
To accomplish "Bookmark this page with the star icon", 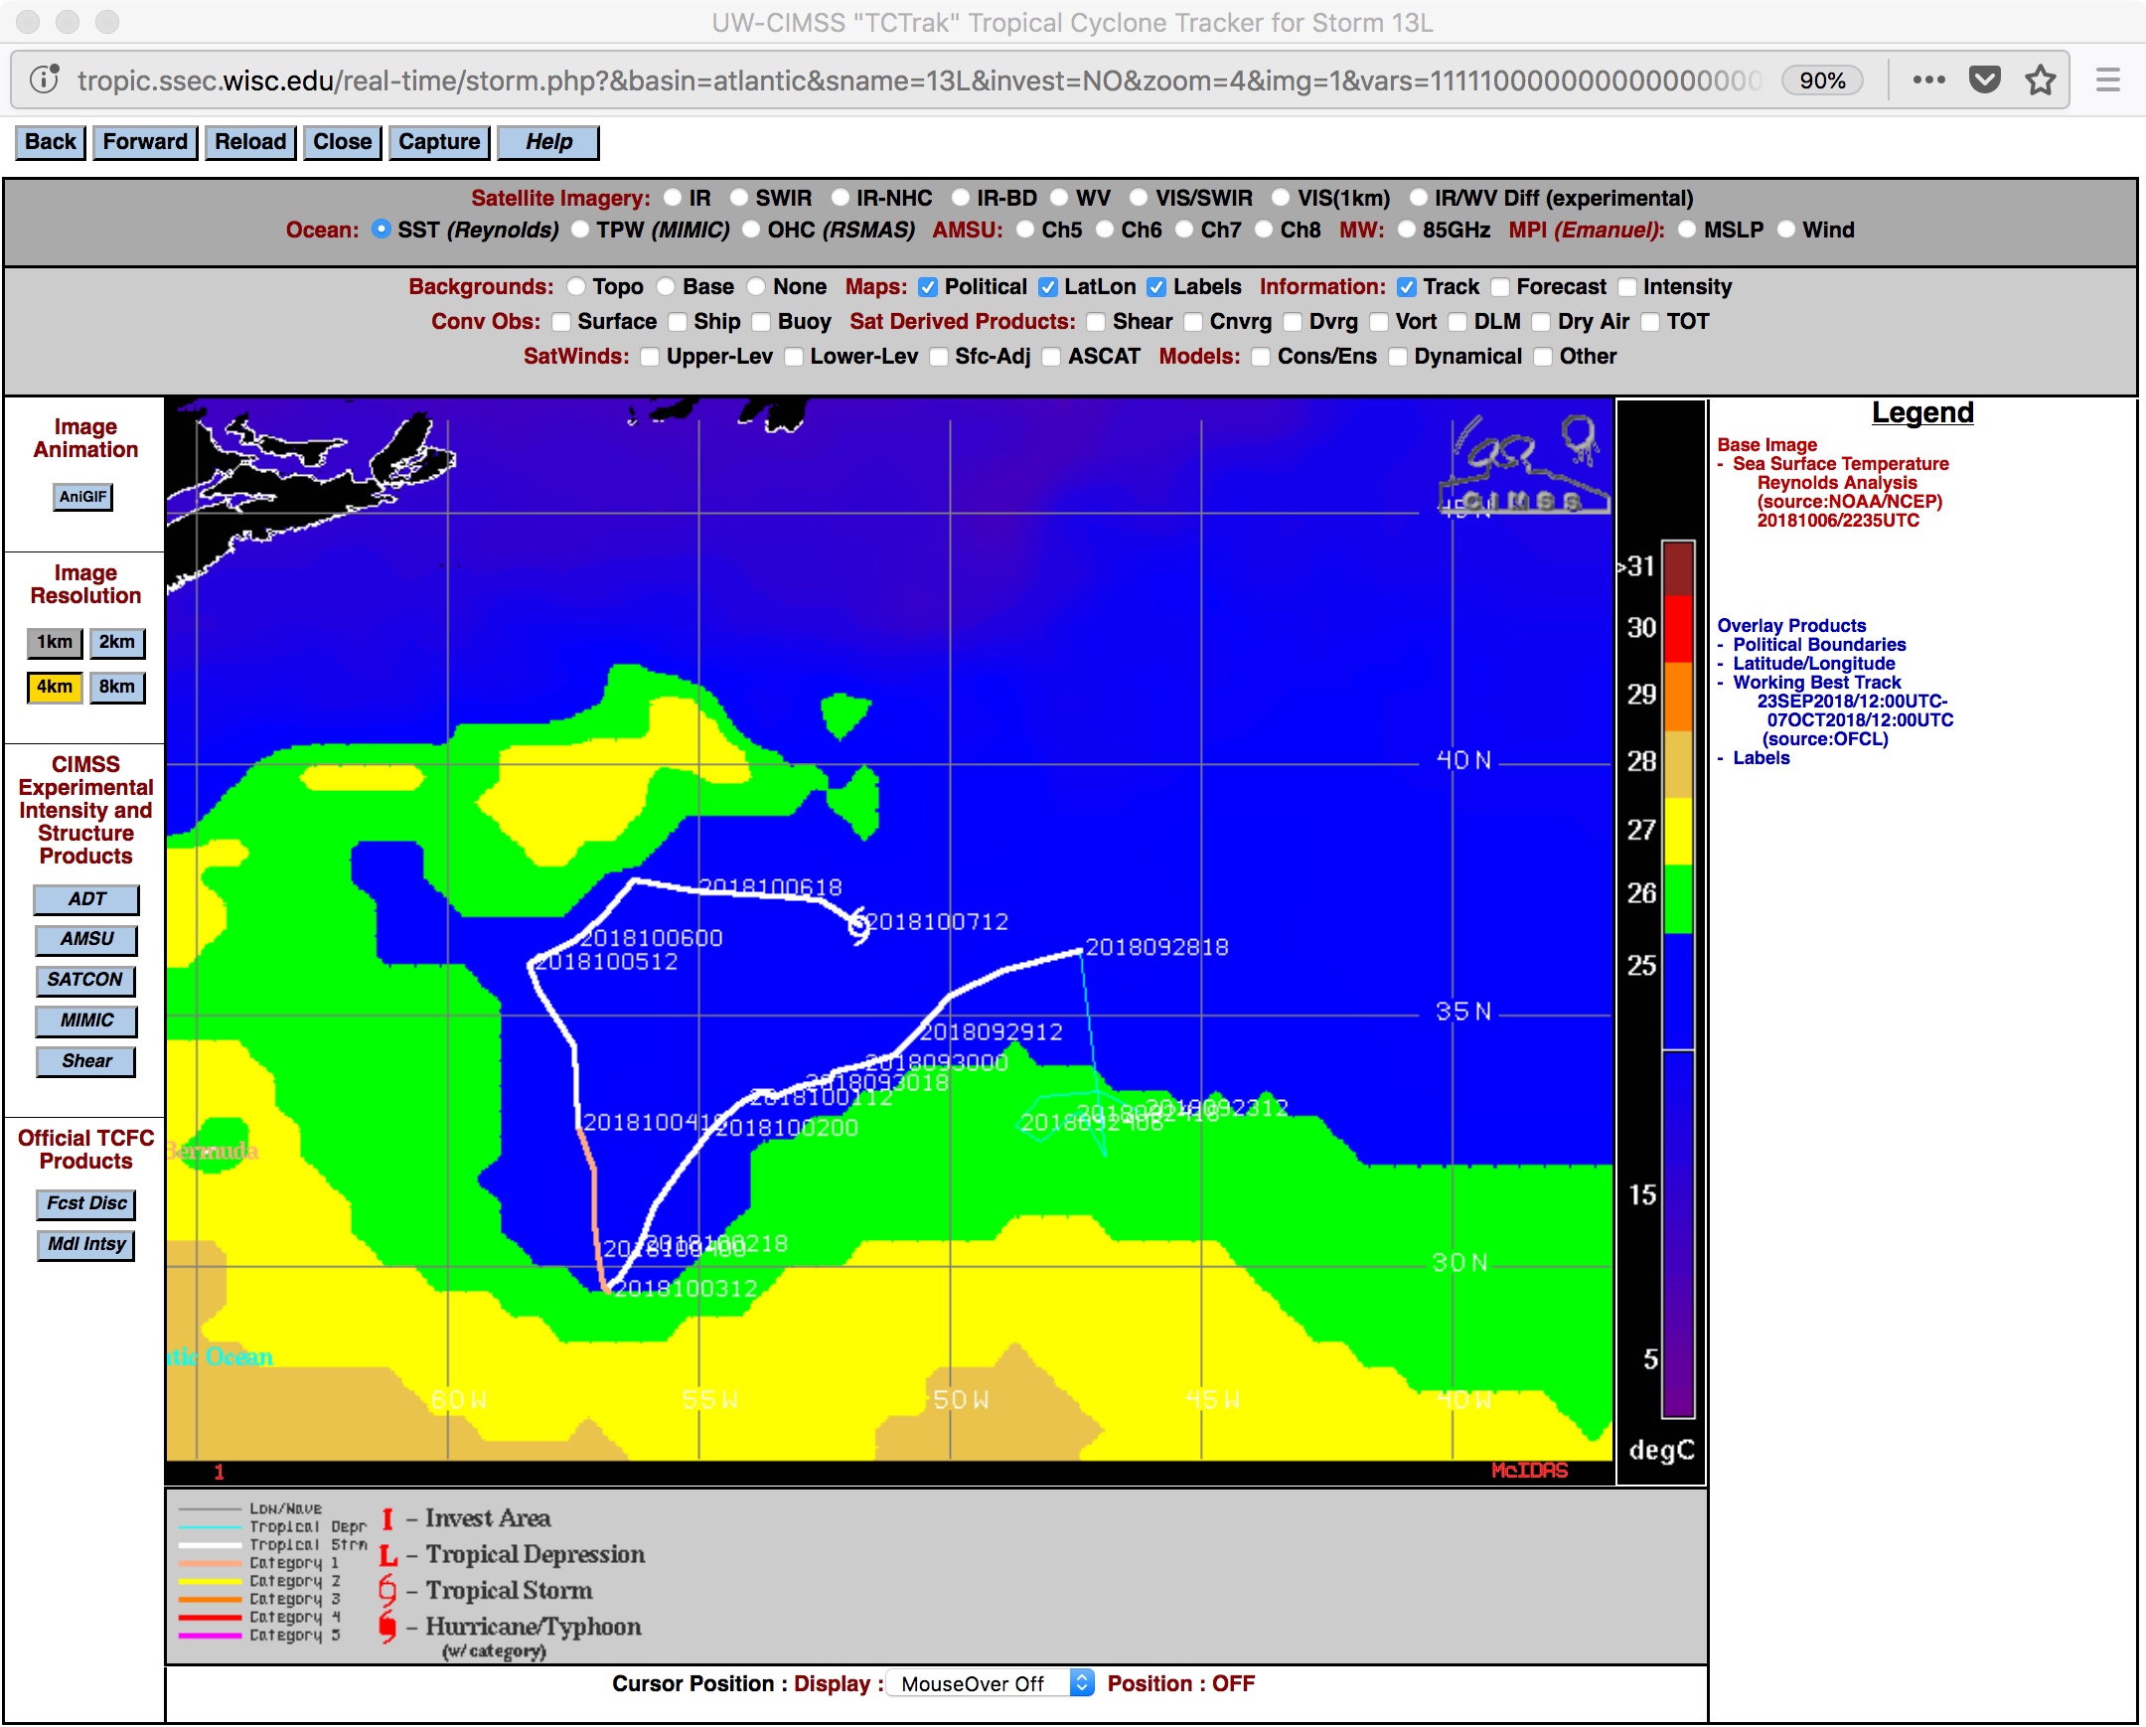I will pos(2040,79).
